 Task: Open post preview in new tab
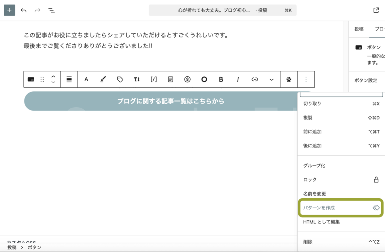(376, 10)
